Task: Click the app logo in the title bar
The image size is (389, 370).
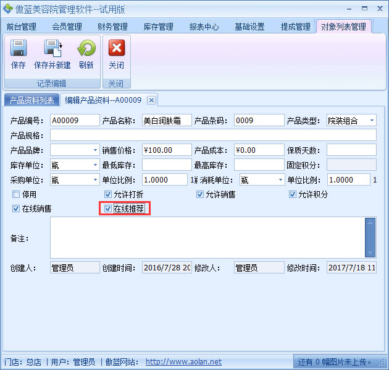Action: coord(8,9)
